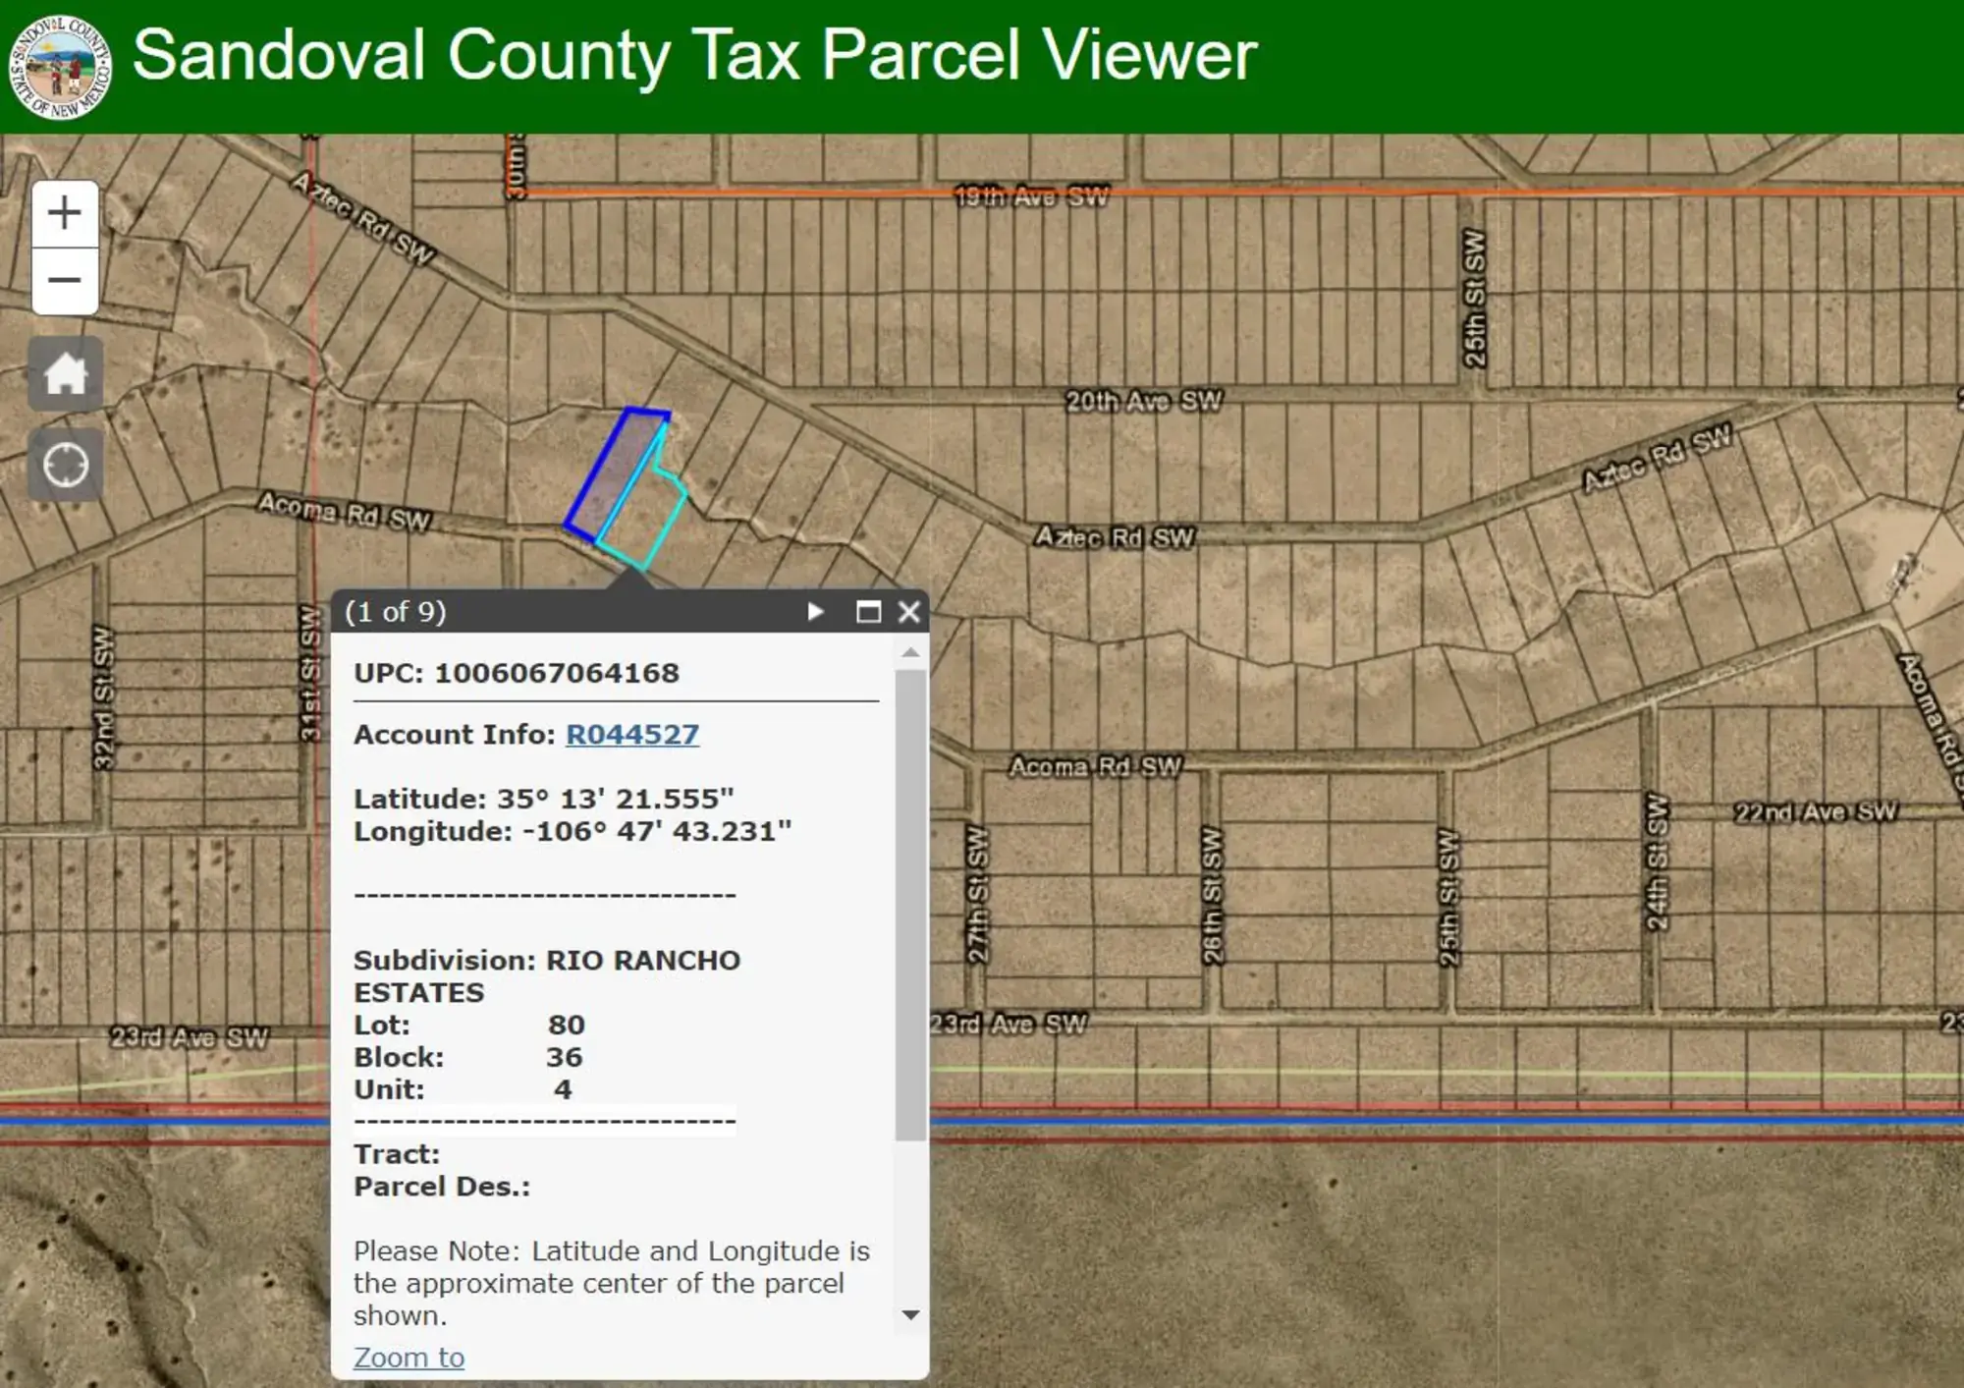Screen dimensions: 1964x1388
Task: Go to next feature in popup
Action: click(814, 612)
